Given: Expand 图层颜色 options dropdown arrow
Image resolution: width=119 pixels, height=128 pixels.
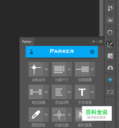Looking at the screenshot, I should coord(46,115).
